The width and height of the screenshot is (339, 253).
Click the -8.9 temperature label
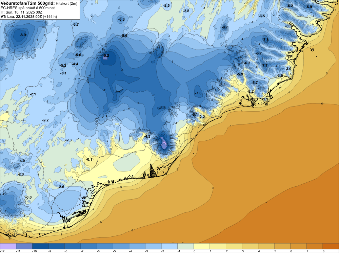pos(23,35)
